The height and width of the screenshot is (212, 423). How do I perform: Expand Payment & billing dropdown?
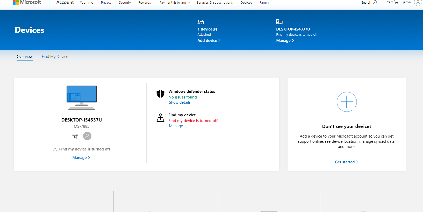(175, 3)
